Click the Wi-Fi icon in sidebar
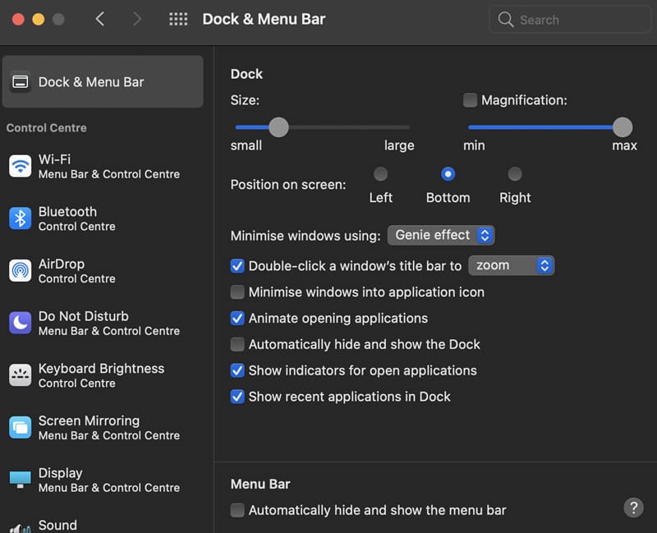This screenshot has width=657, height=533. click(20, 167)
